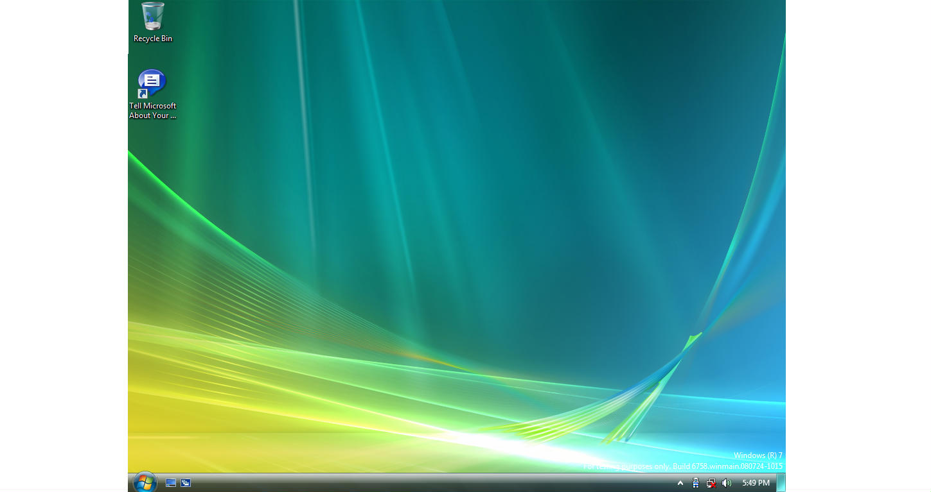Click the 5:49 PM clock
Screen dimensions: 931x492
(x=756, y=483)
